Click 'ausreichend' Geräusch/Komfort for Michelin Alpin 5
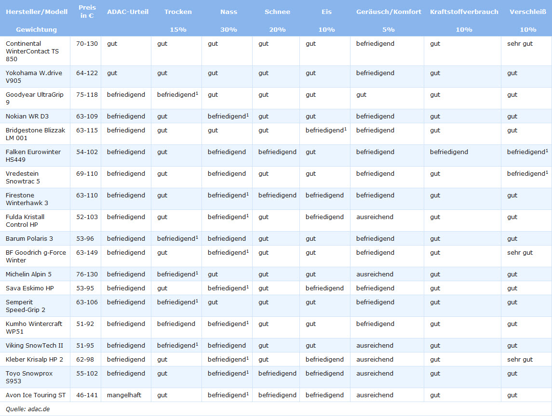The image size is (552, 416). point(375,274)
